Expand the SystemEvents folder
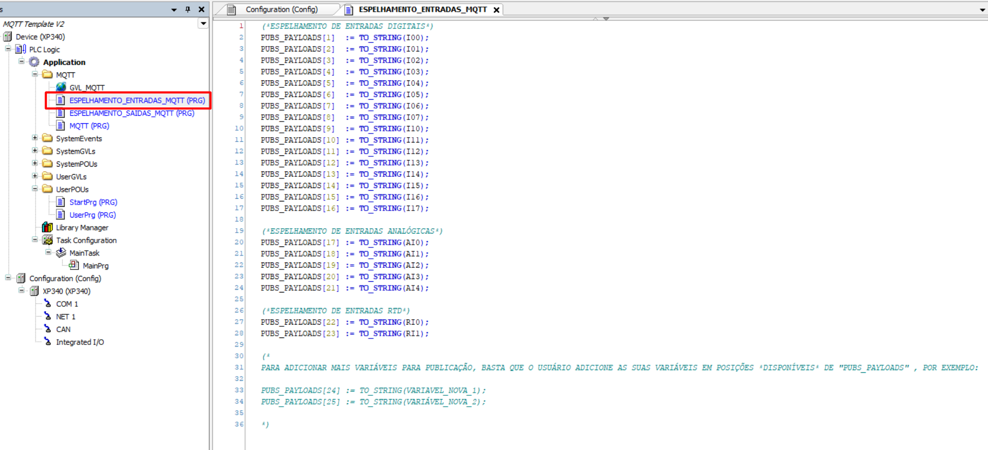This screenshot has width=988, height=450. click(35, 138)
